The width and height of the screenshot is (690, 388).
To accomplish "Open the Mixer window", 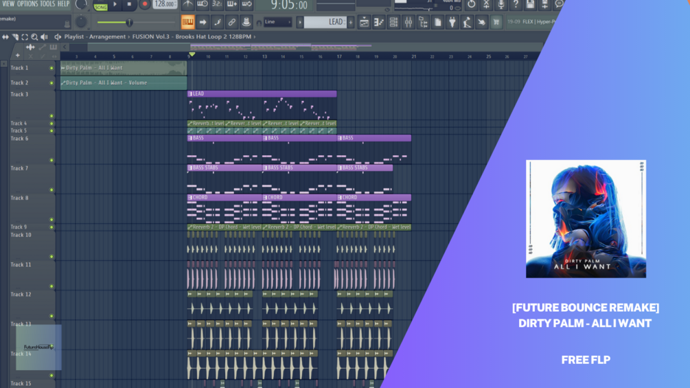I will (409, 22).
